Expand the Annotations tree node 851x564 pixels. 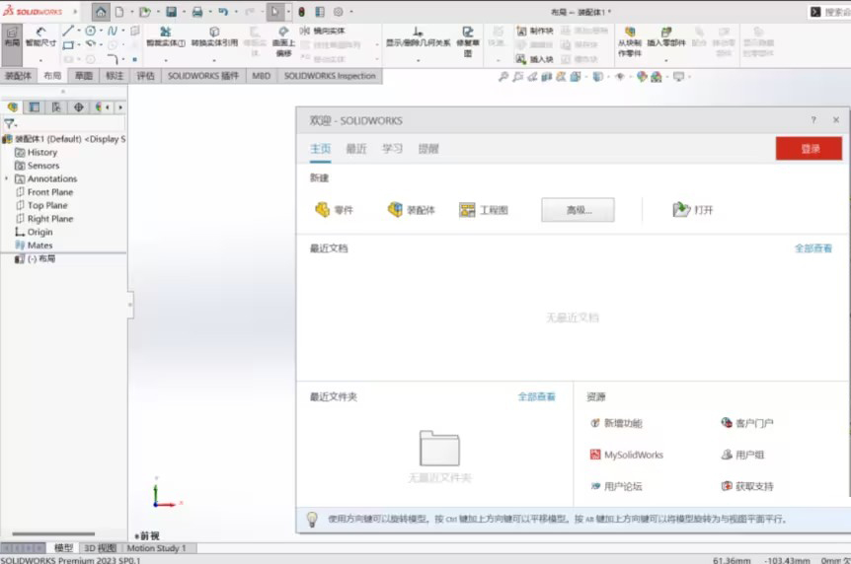click(7, 178)
